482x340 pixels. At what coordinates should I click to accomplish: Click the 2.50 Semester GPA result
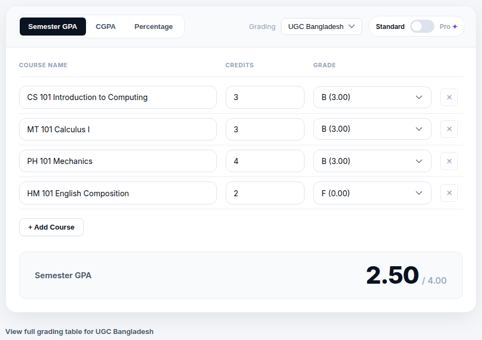(392, 275)
